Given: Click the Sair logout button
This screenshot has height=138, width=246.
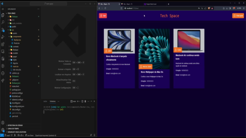Looking at the screenshot, I should point(103,16).
